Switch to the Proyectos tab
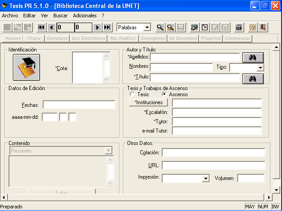The image size is (282, 211). click(211, 39)
